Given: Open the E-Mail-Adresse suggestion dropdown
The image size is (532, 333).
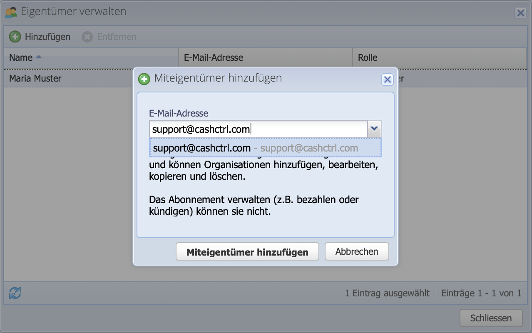Looking at the screenshot, I should pyautogui.click(x=375, y=129).
